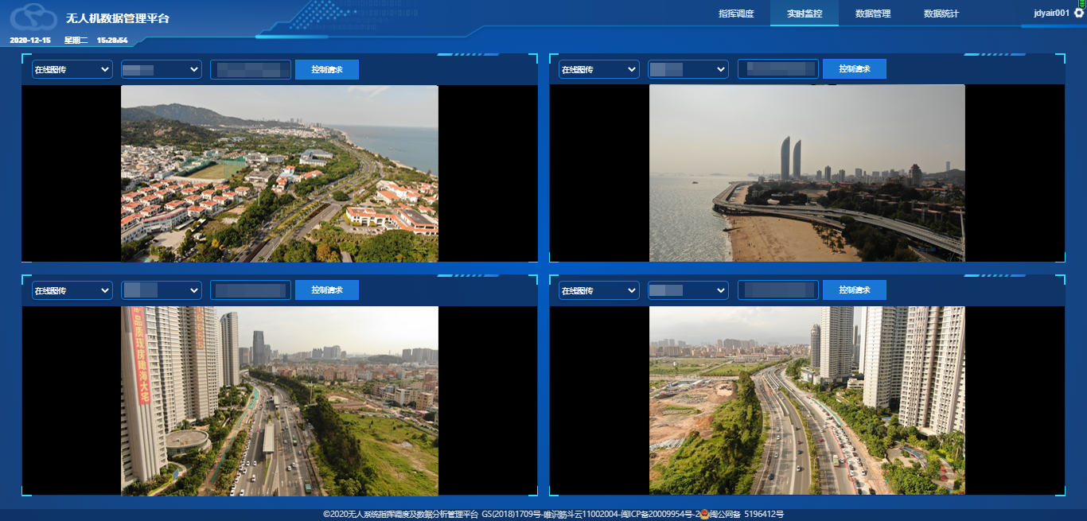Select the 实时监控 tab
This screenshot has height=521, width=1087.
tap(804, 14)
